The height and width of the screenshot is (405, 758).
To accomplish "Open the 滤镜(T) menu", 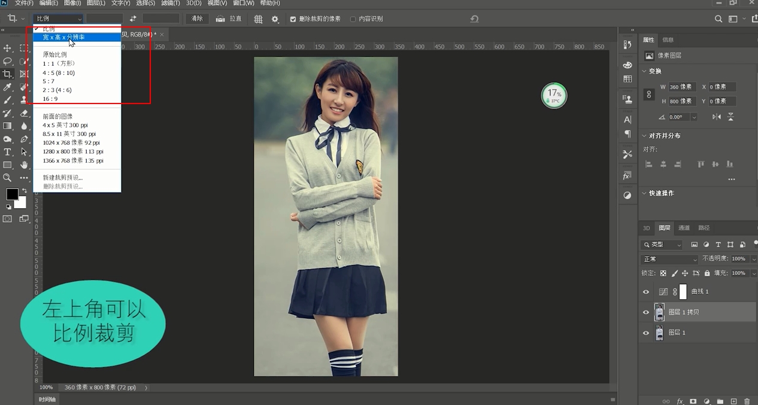I will click(171, 4).
